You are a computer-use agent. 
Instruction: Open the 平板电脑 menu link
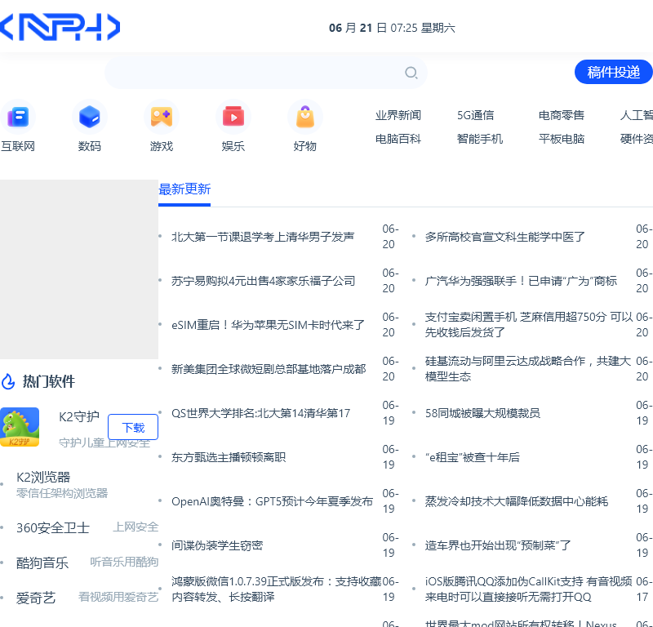click(x=562, y=139)
